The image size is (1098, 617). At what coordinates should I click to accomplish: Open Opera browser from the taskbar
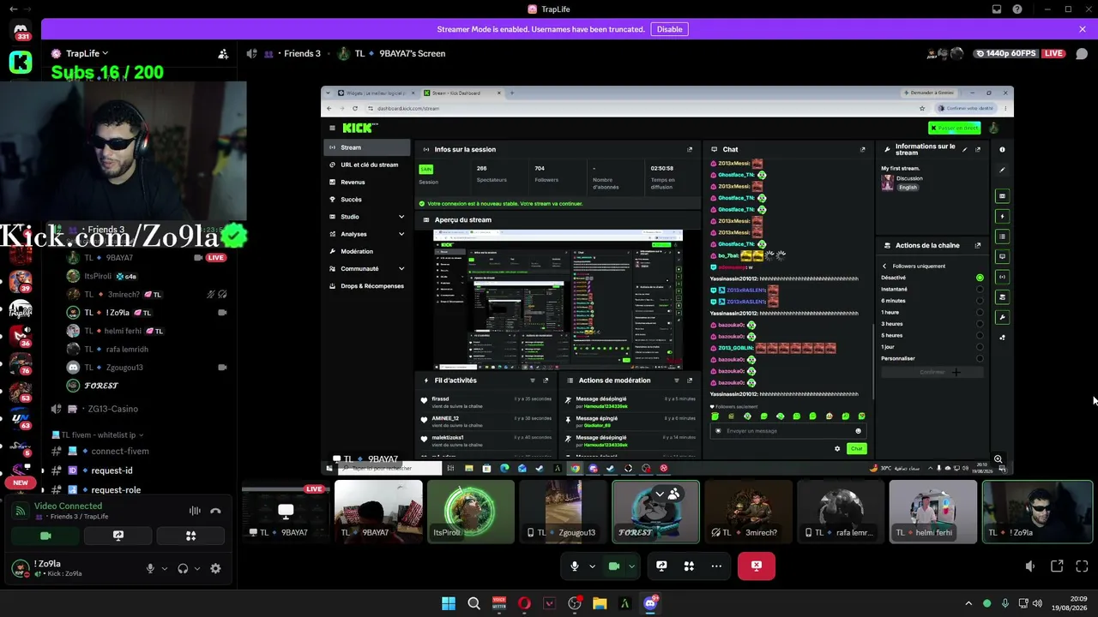click(524, 603)
